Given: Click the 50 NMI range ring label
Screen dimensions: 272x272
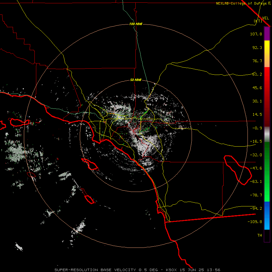Looking at the screenshot, I should (x=136, y=80).
